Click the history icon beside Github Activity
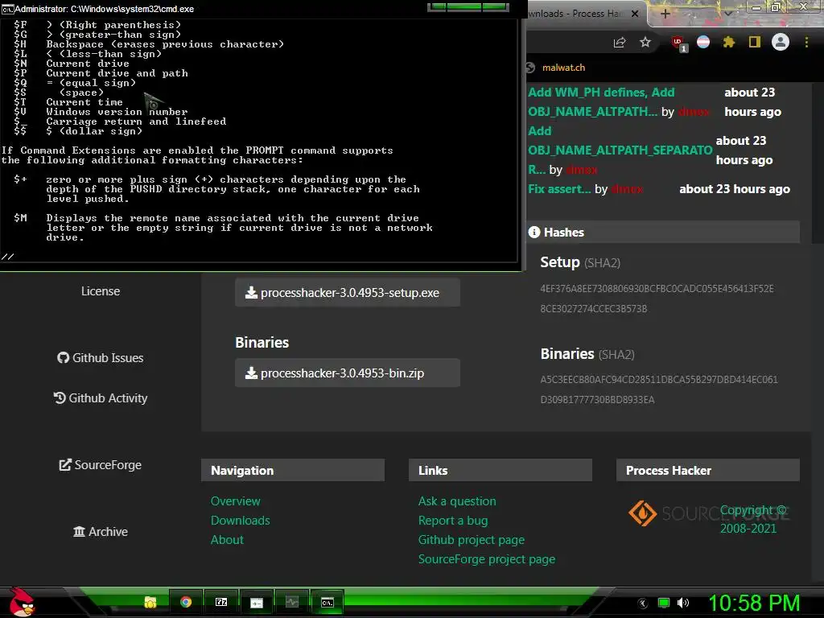The width and height of the screenshot is (824, 618). click(60, 398)
